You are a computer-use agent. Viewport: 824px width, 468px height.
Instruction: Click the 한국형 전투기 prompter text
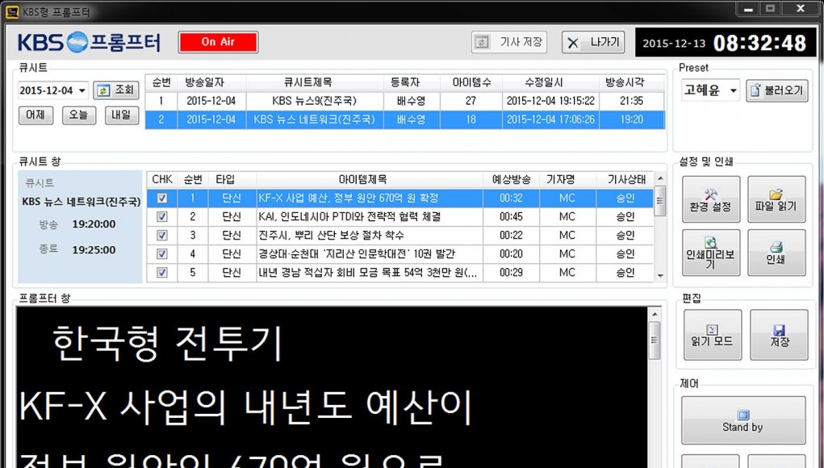click(x=167, y=344)
